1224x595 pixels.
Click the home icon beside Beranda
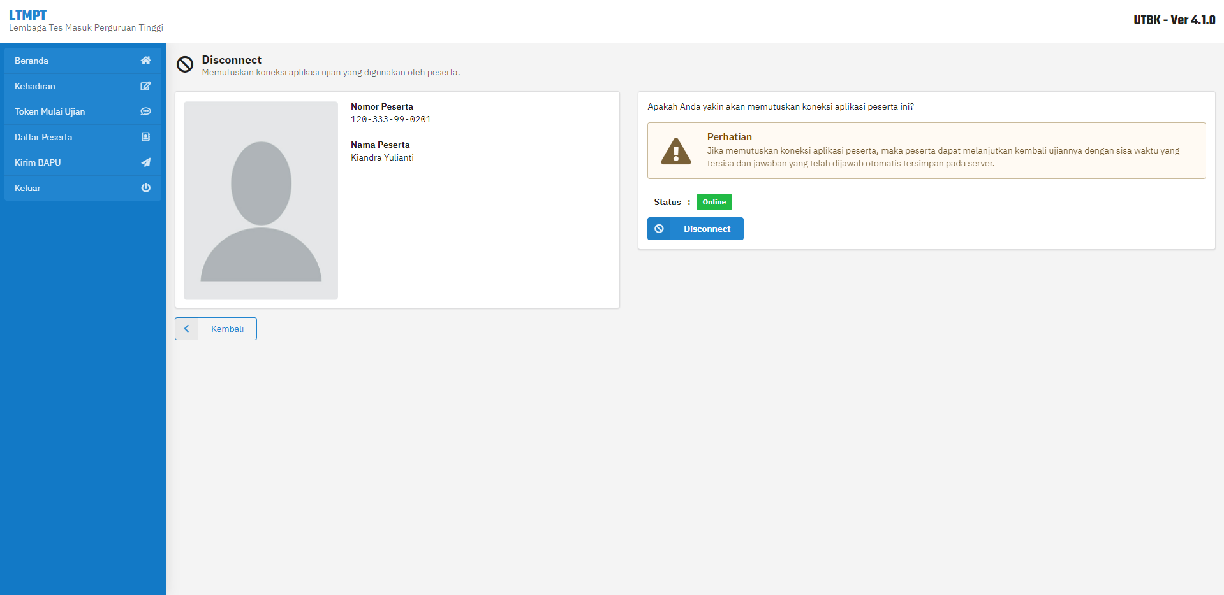point(145,61)
